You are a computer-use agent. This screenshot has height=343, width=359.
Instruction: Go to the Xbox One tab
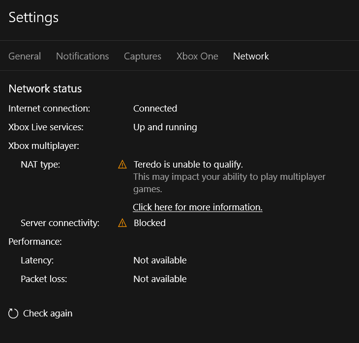coord(197,57)
